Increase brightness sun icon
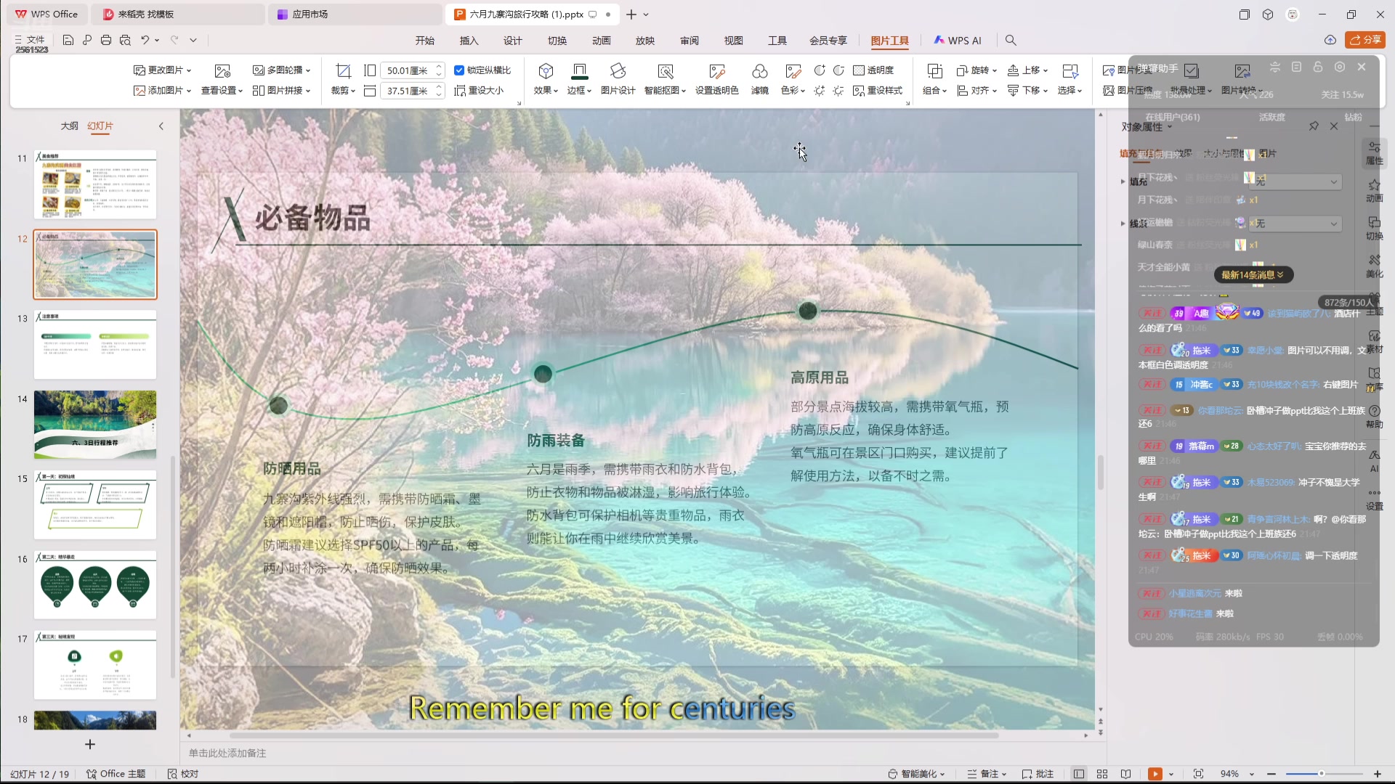The image size is (1395, 784). point(820,91)
